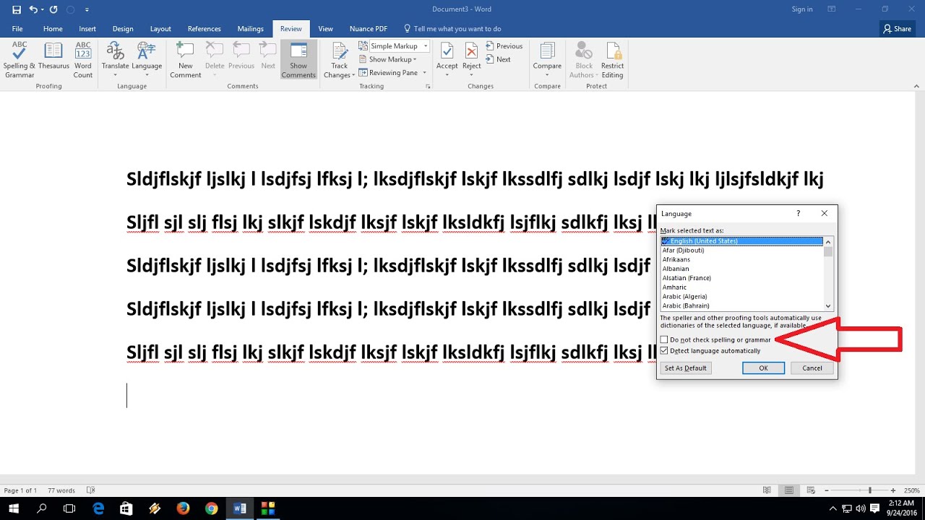Run Spelling & Grammar check

(x=20, y=60)
